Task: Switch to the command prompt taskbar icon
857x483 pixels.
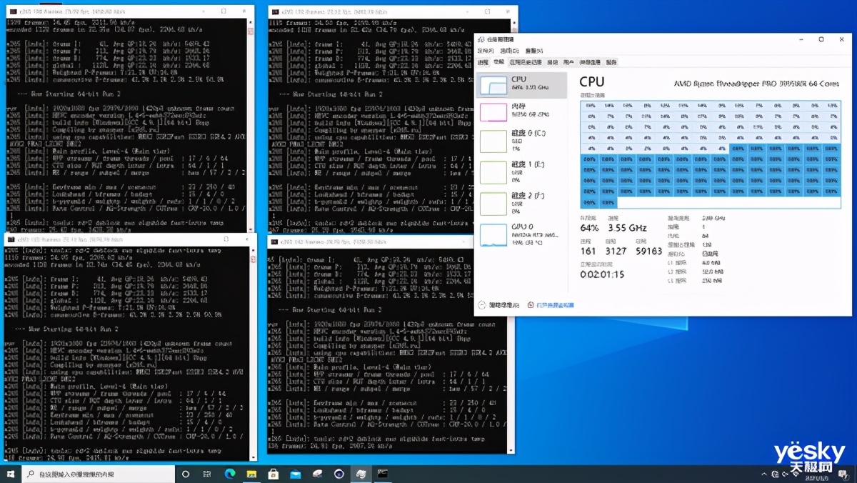Action: point(383,474)
